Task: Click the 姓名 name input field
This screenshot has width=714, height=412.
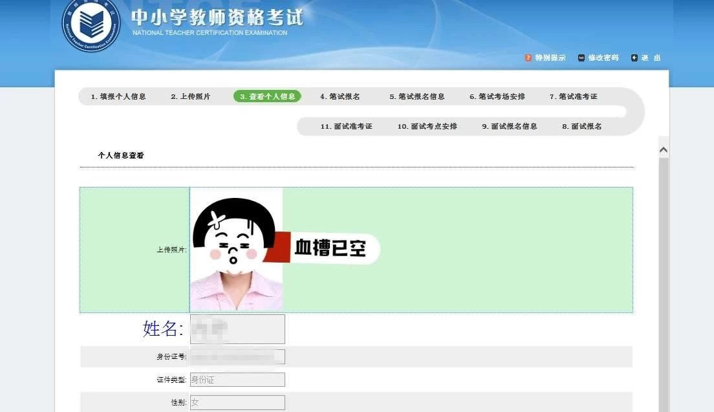Action: pyautogui.click(x=237, y=329)
